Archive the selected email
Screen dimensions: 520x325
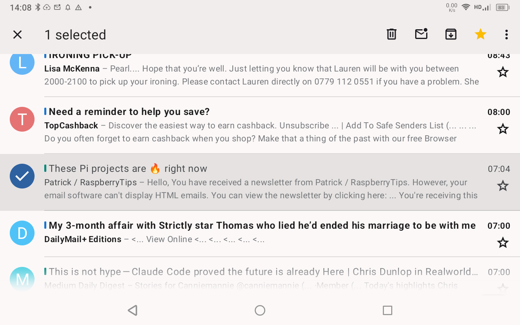point(451,35)
